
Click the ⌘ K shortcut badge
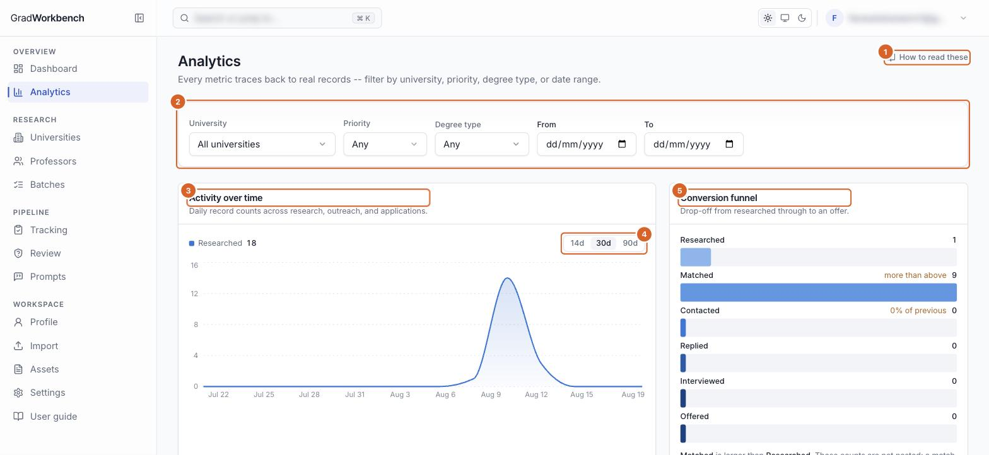point(363,18)
